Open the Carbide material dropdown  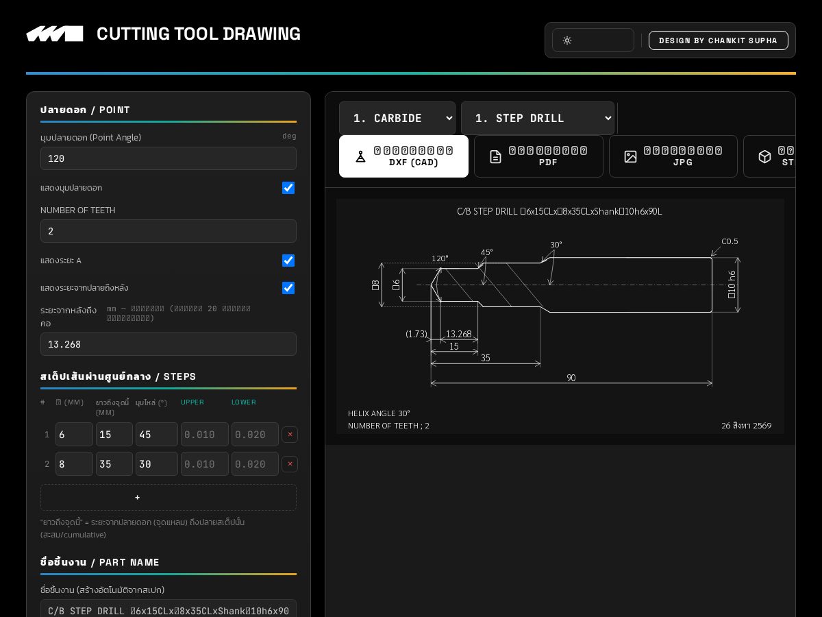coord(397,118)
